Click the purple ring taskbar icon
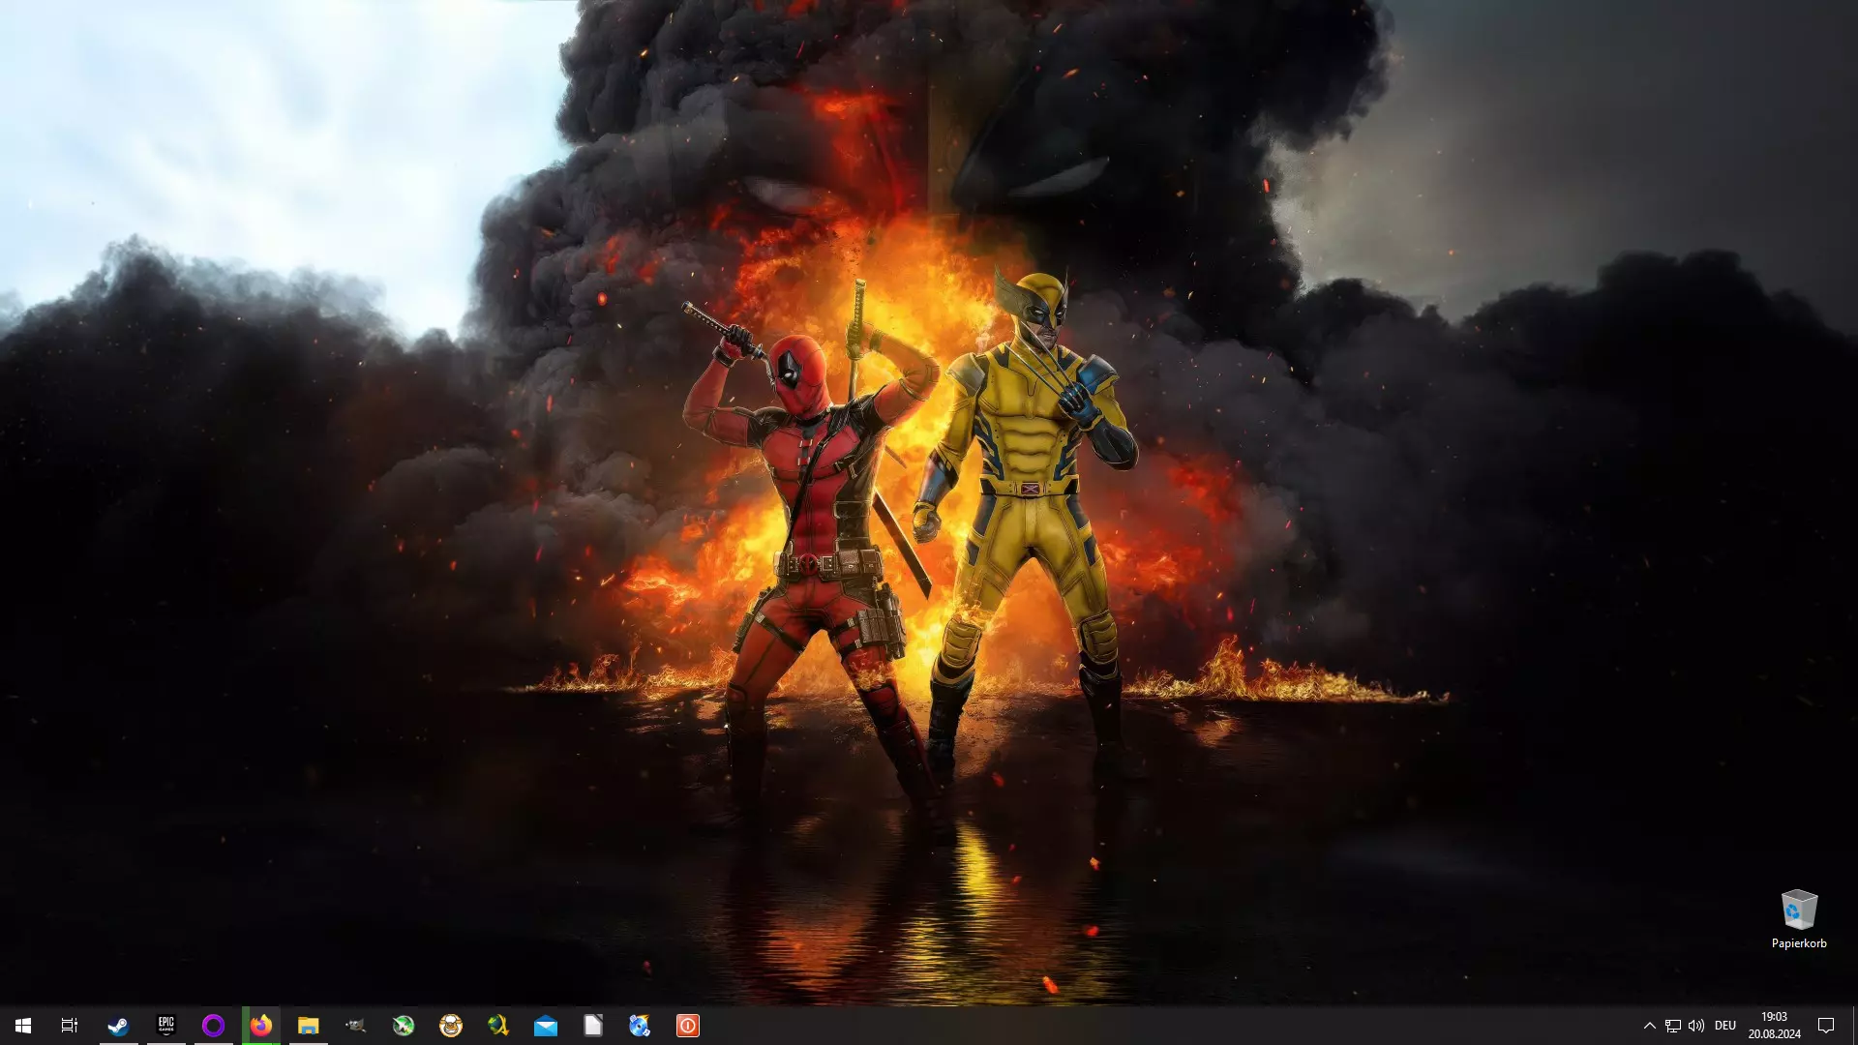The width and height of the screenshot is (1858, 1045). tap(213, 1026)
